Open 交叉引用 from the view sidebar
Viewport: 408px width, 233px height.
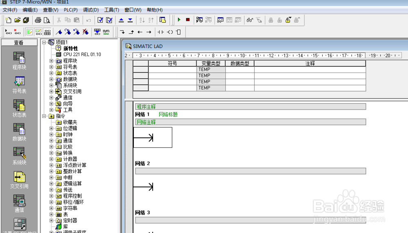tap(19, 180)
